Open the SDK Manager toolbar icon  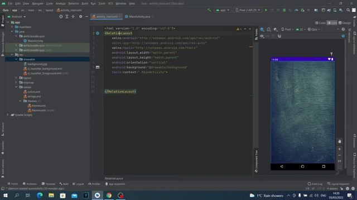pos(341,10)
